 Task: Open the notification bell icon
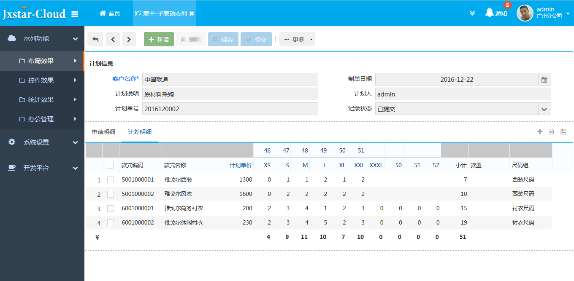pyautogui.click(x=490, y=13)
